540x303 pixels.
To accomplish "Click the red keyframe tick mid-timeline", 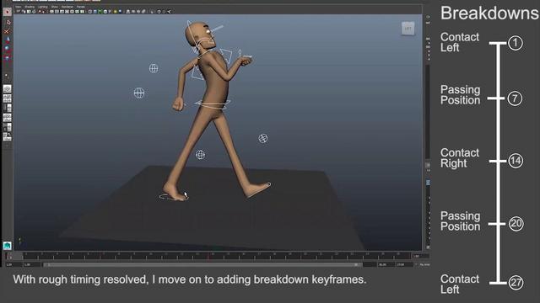I will [x=208, y=256].
